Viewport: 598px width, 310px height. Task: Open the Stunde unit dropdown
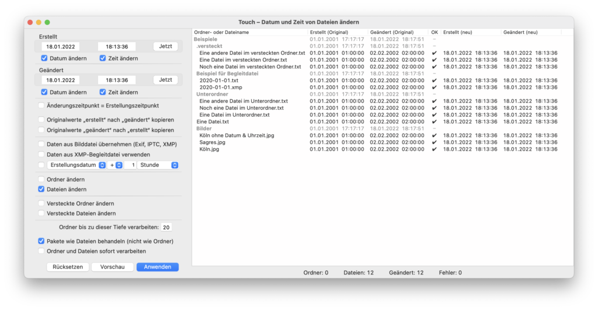tap(158, 165)
